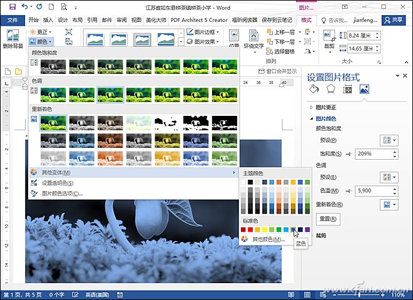Open Fill & Line bucket icon in format pane

[314, 89]
